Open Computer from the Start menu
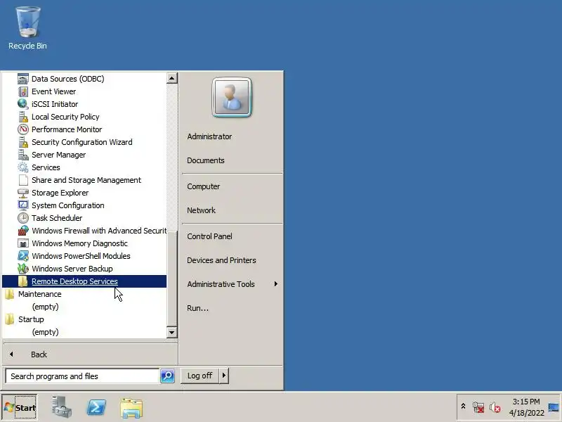562x422 pixels. 204,186
